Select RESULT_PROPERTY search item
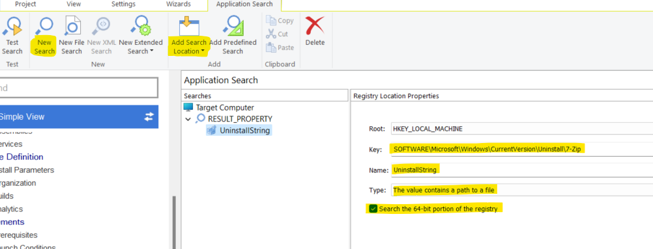This screenshot has width=653, height=249. (x=240, y=119)
